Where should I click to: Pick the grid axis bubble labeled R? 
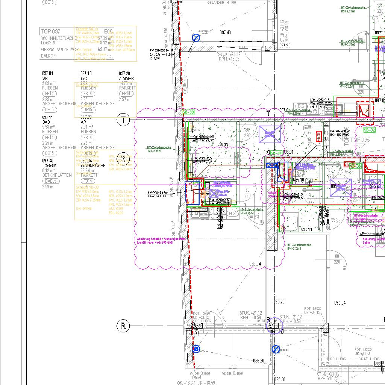point(123,326)
